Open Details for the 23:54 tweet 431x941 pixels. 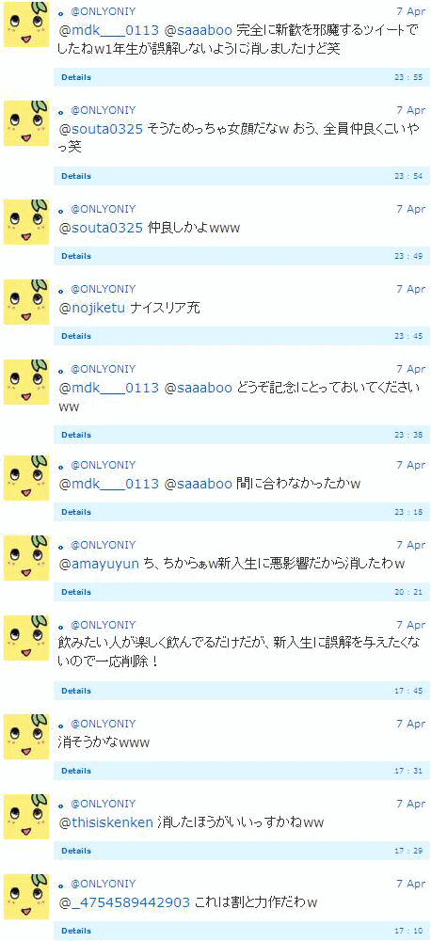pyautogui.click(x=76, y=177)
